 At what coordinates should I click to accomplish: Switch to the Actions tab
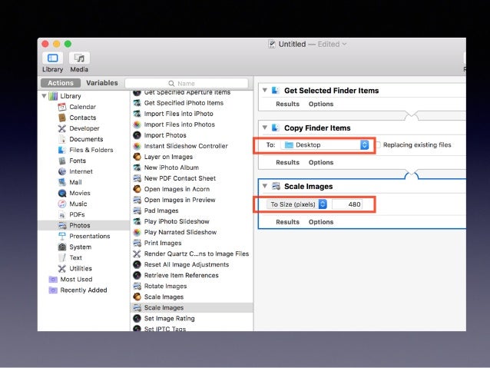pyautogui.click(x=61, y=83)
